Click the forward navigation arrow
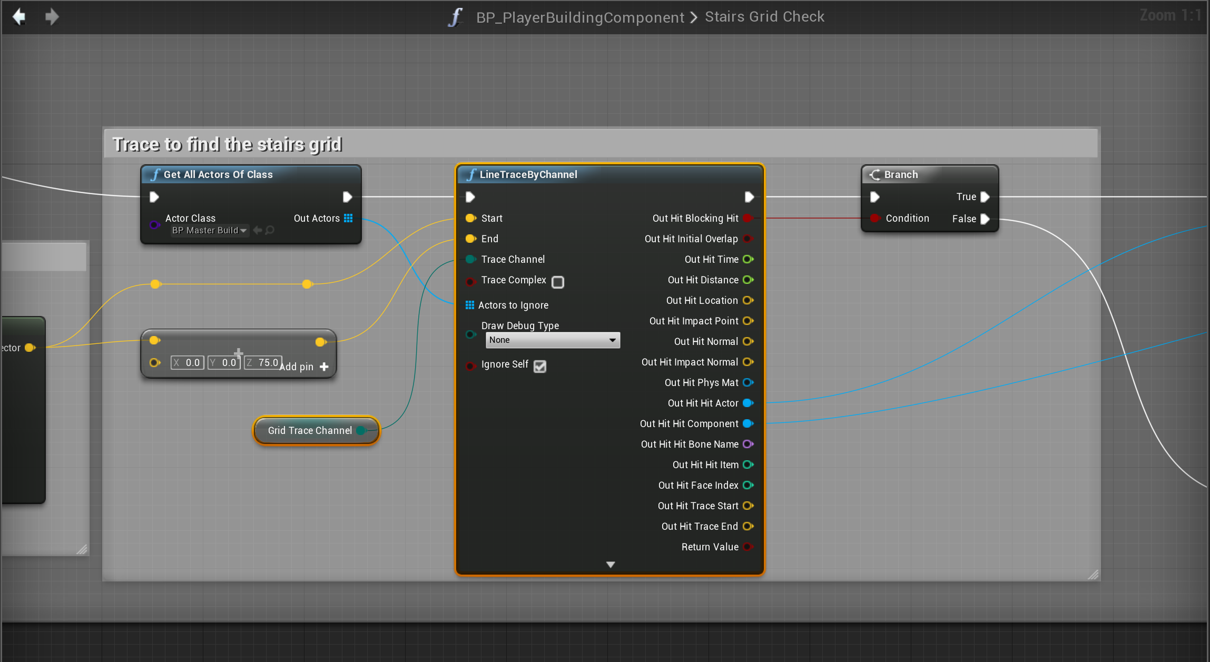1210x662 pixels. (x=52, y=17)
